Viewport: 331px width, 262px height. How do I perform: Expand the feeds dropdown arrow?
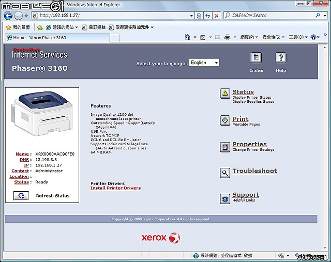[210, 37]
